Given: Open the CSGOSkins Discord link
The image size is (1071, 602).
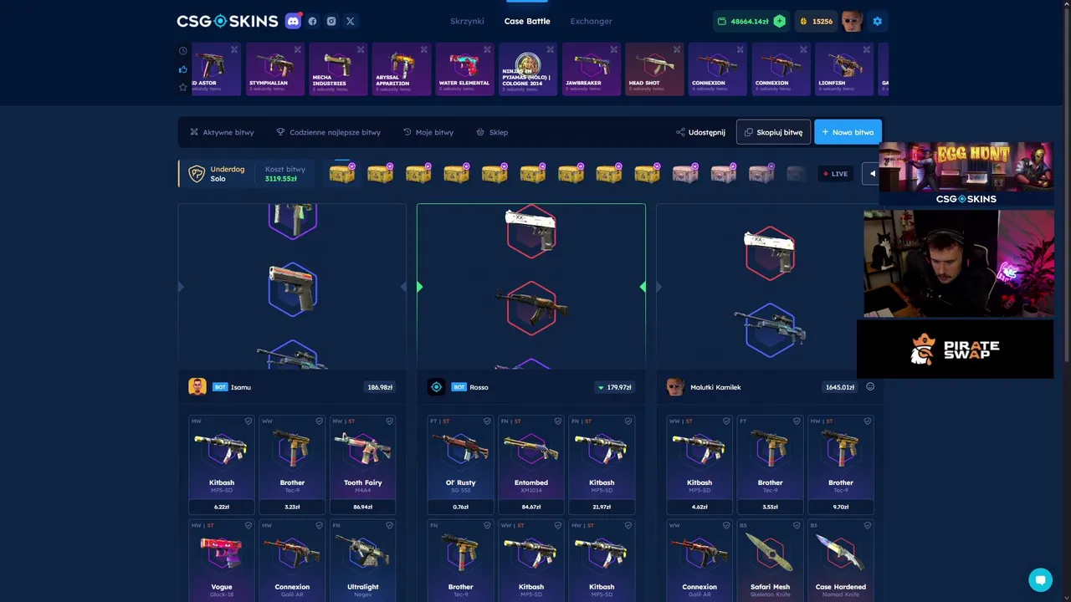Looking at the screenshot, I should pyautogui.click(x=293, y=21).
